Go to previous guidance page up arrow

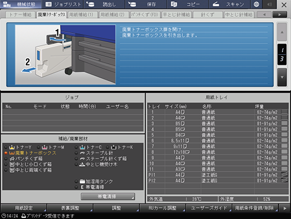[x=282, y=32]
